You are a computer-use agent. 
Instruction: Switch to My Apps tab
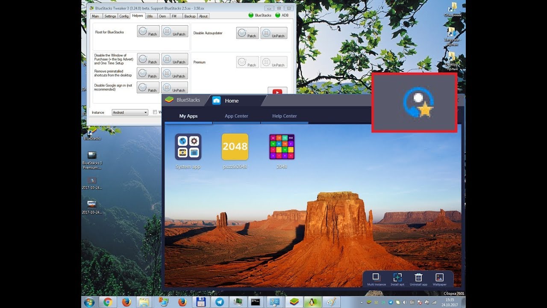coord(188,116)
